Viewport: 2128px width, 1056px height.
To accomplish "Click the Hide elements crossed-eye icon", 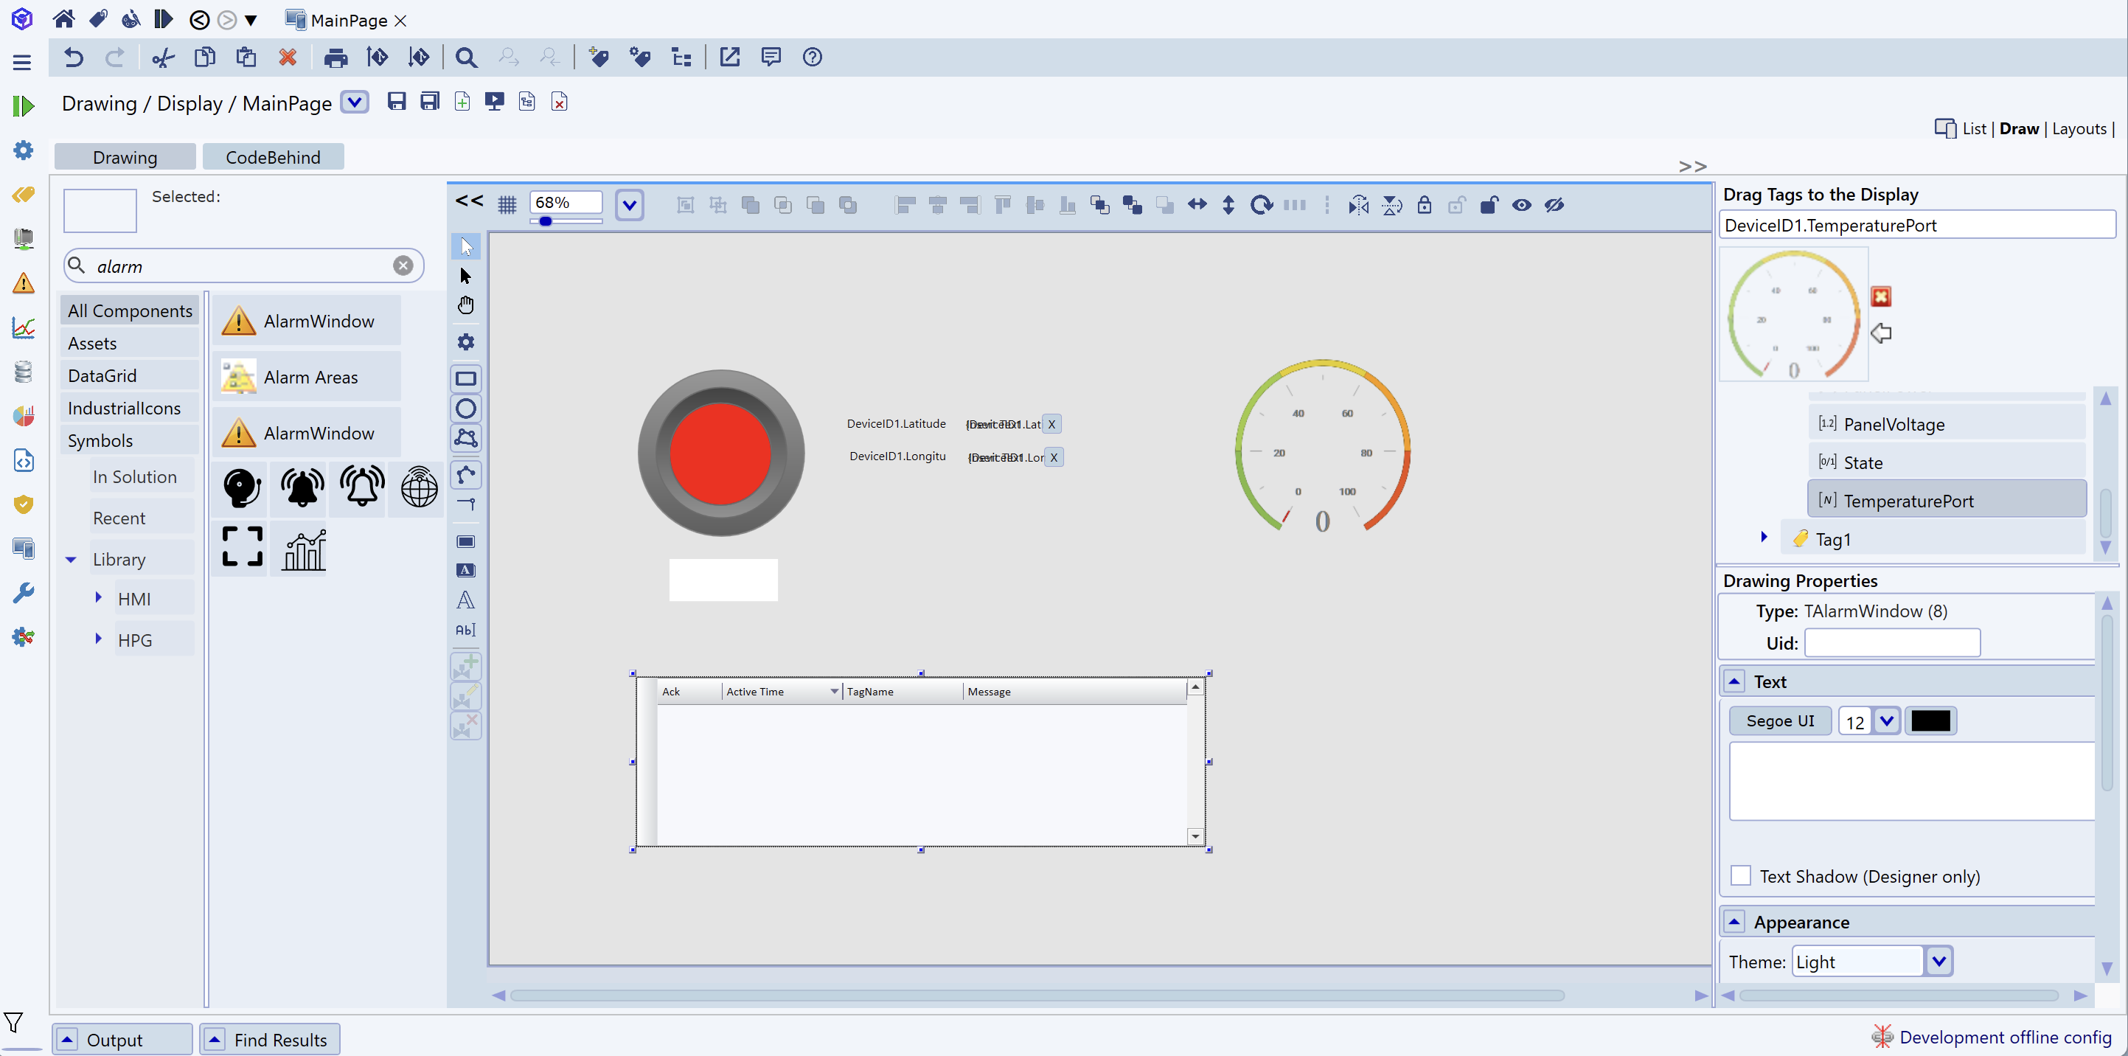I will 1554,205.
